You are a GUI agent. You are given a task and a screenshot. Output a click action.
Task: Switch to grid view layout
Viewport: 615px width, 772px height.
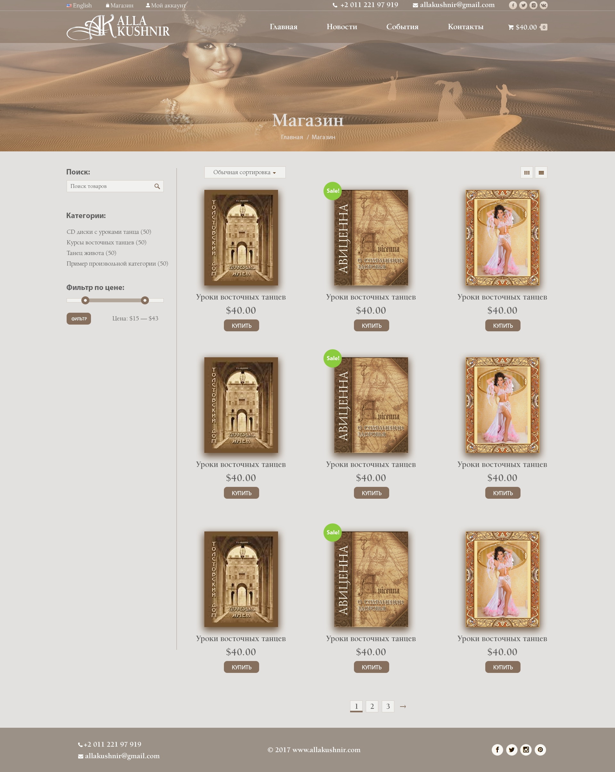[527, 173]
